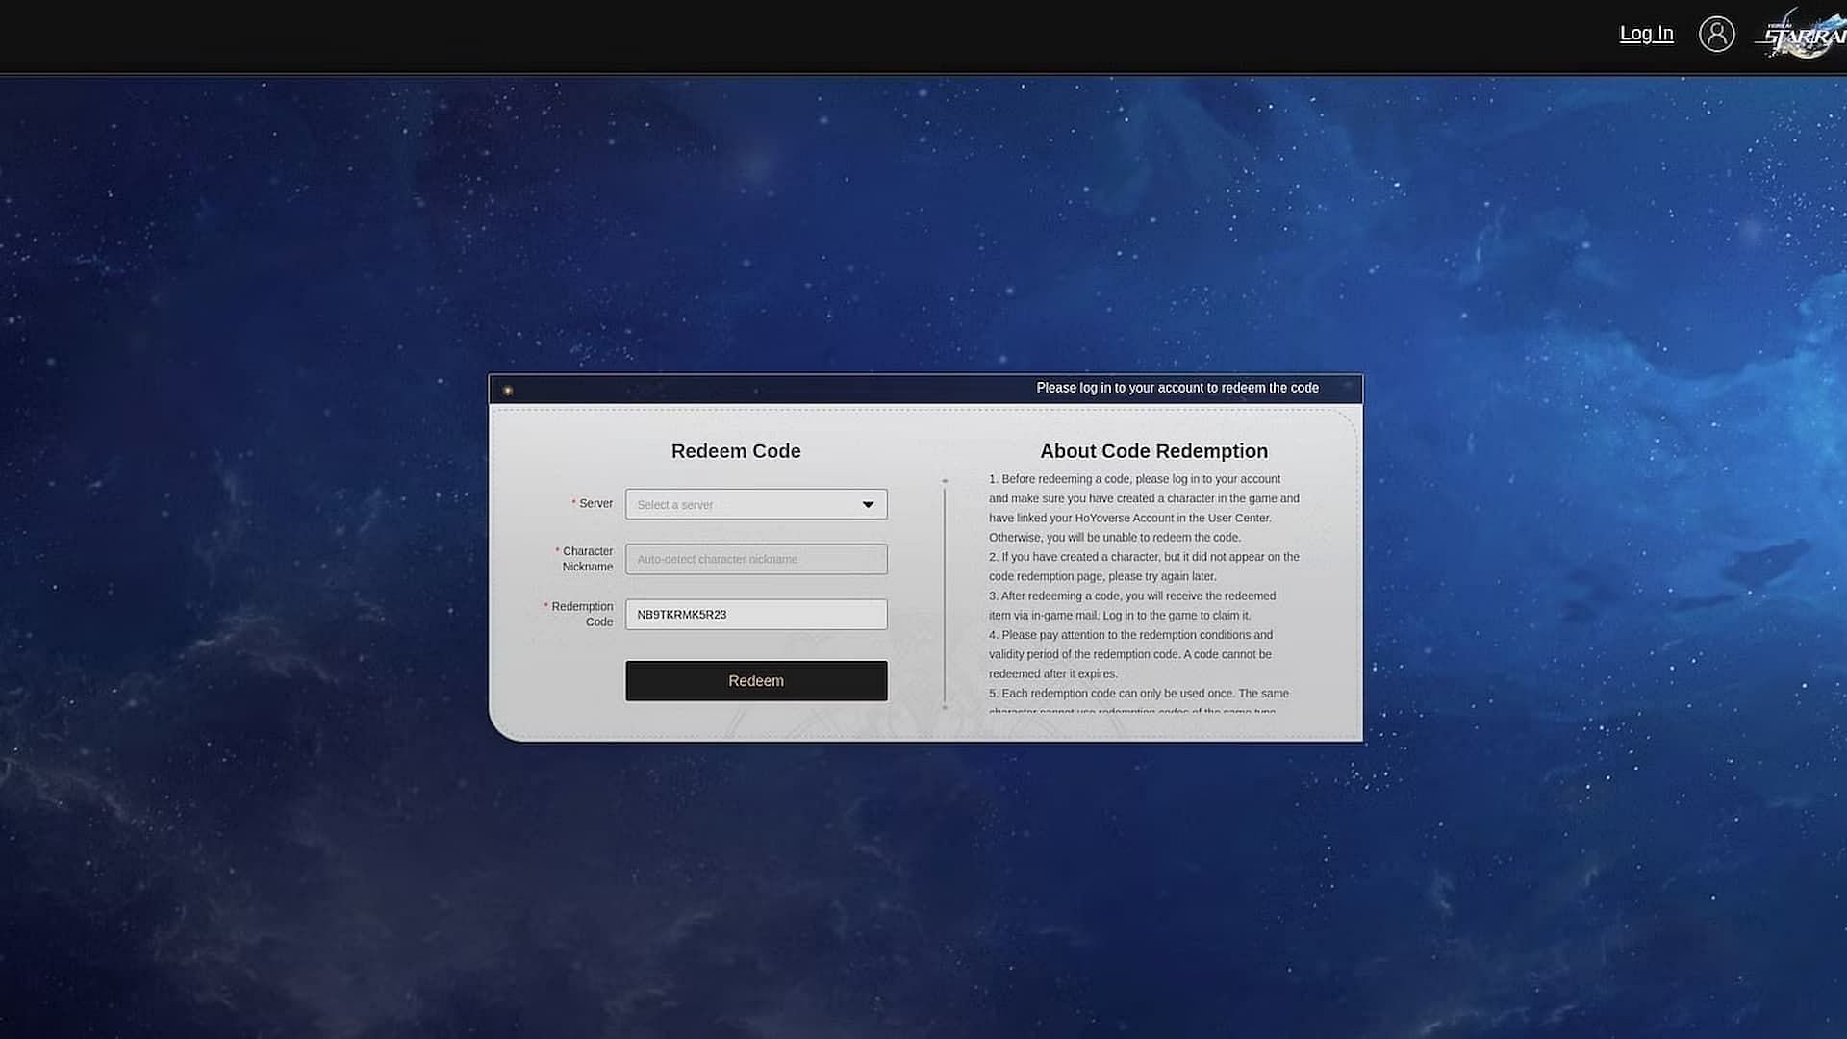The height and width of the screenshot is (1039, 1847).
Task: Click the Honkai Star Rail logo
Action: 1804,35
